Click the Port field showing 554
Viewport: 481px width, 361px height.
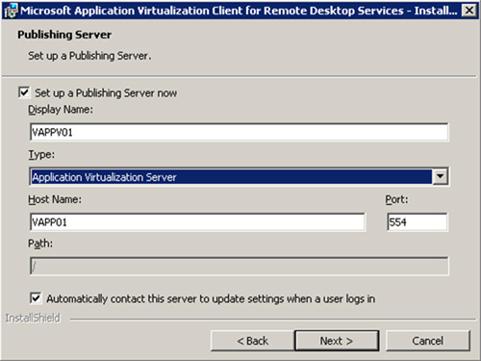click(417, 221)
